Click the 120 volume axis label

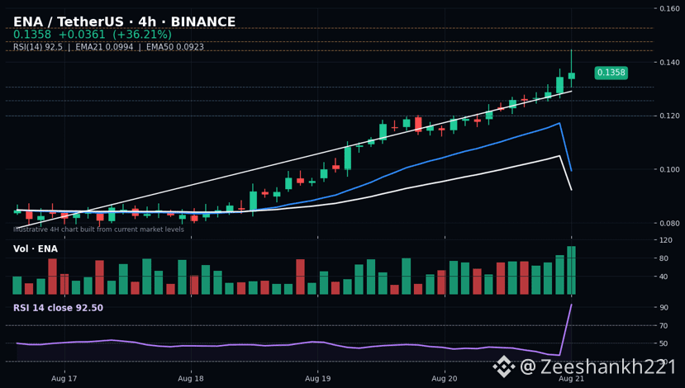coord(666,240)
